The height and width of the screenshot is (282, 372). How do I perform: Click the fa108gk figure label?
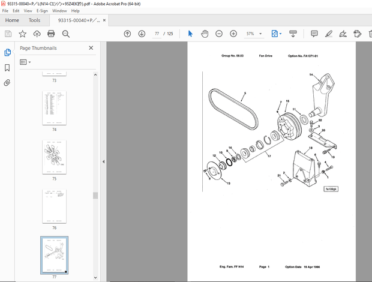click(x=331, y=189)
